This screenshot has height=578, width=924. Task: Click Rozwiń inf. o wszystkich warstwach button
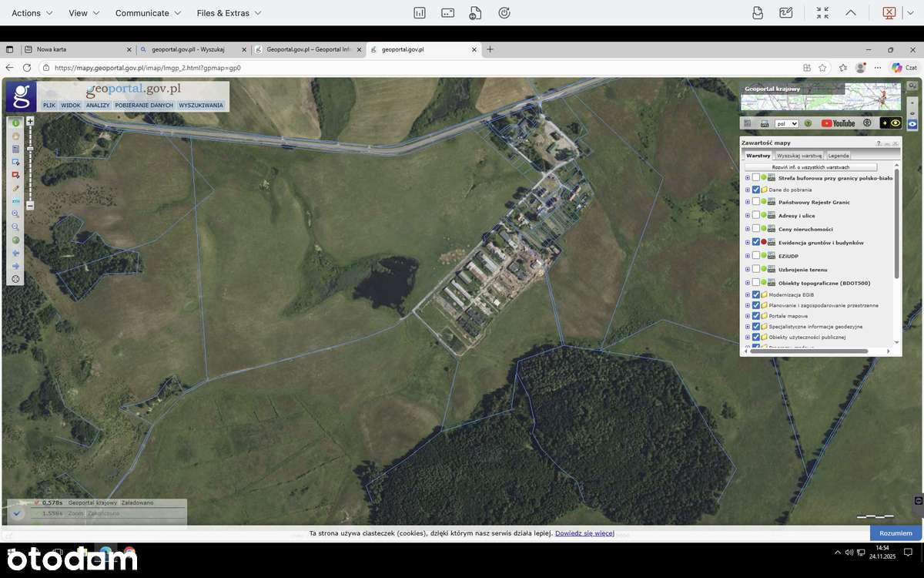(811, 167)
